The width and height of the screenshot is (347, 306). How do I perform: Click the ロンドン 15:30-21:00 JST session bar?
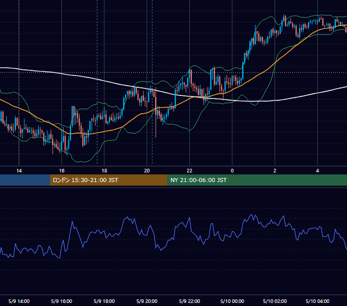tap(108, 180)
